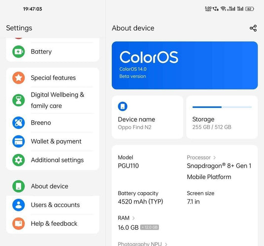Tap the ColorOS 14.0 version banner
The width and height of the screenshot is (264, 246).
[185, 65]
